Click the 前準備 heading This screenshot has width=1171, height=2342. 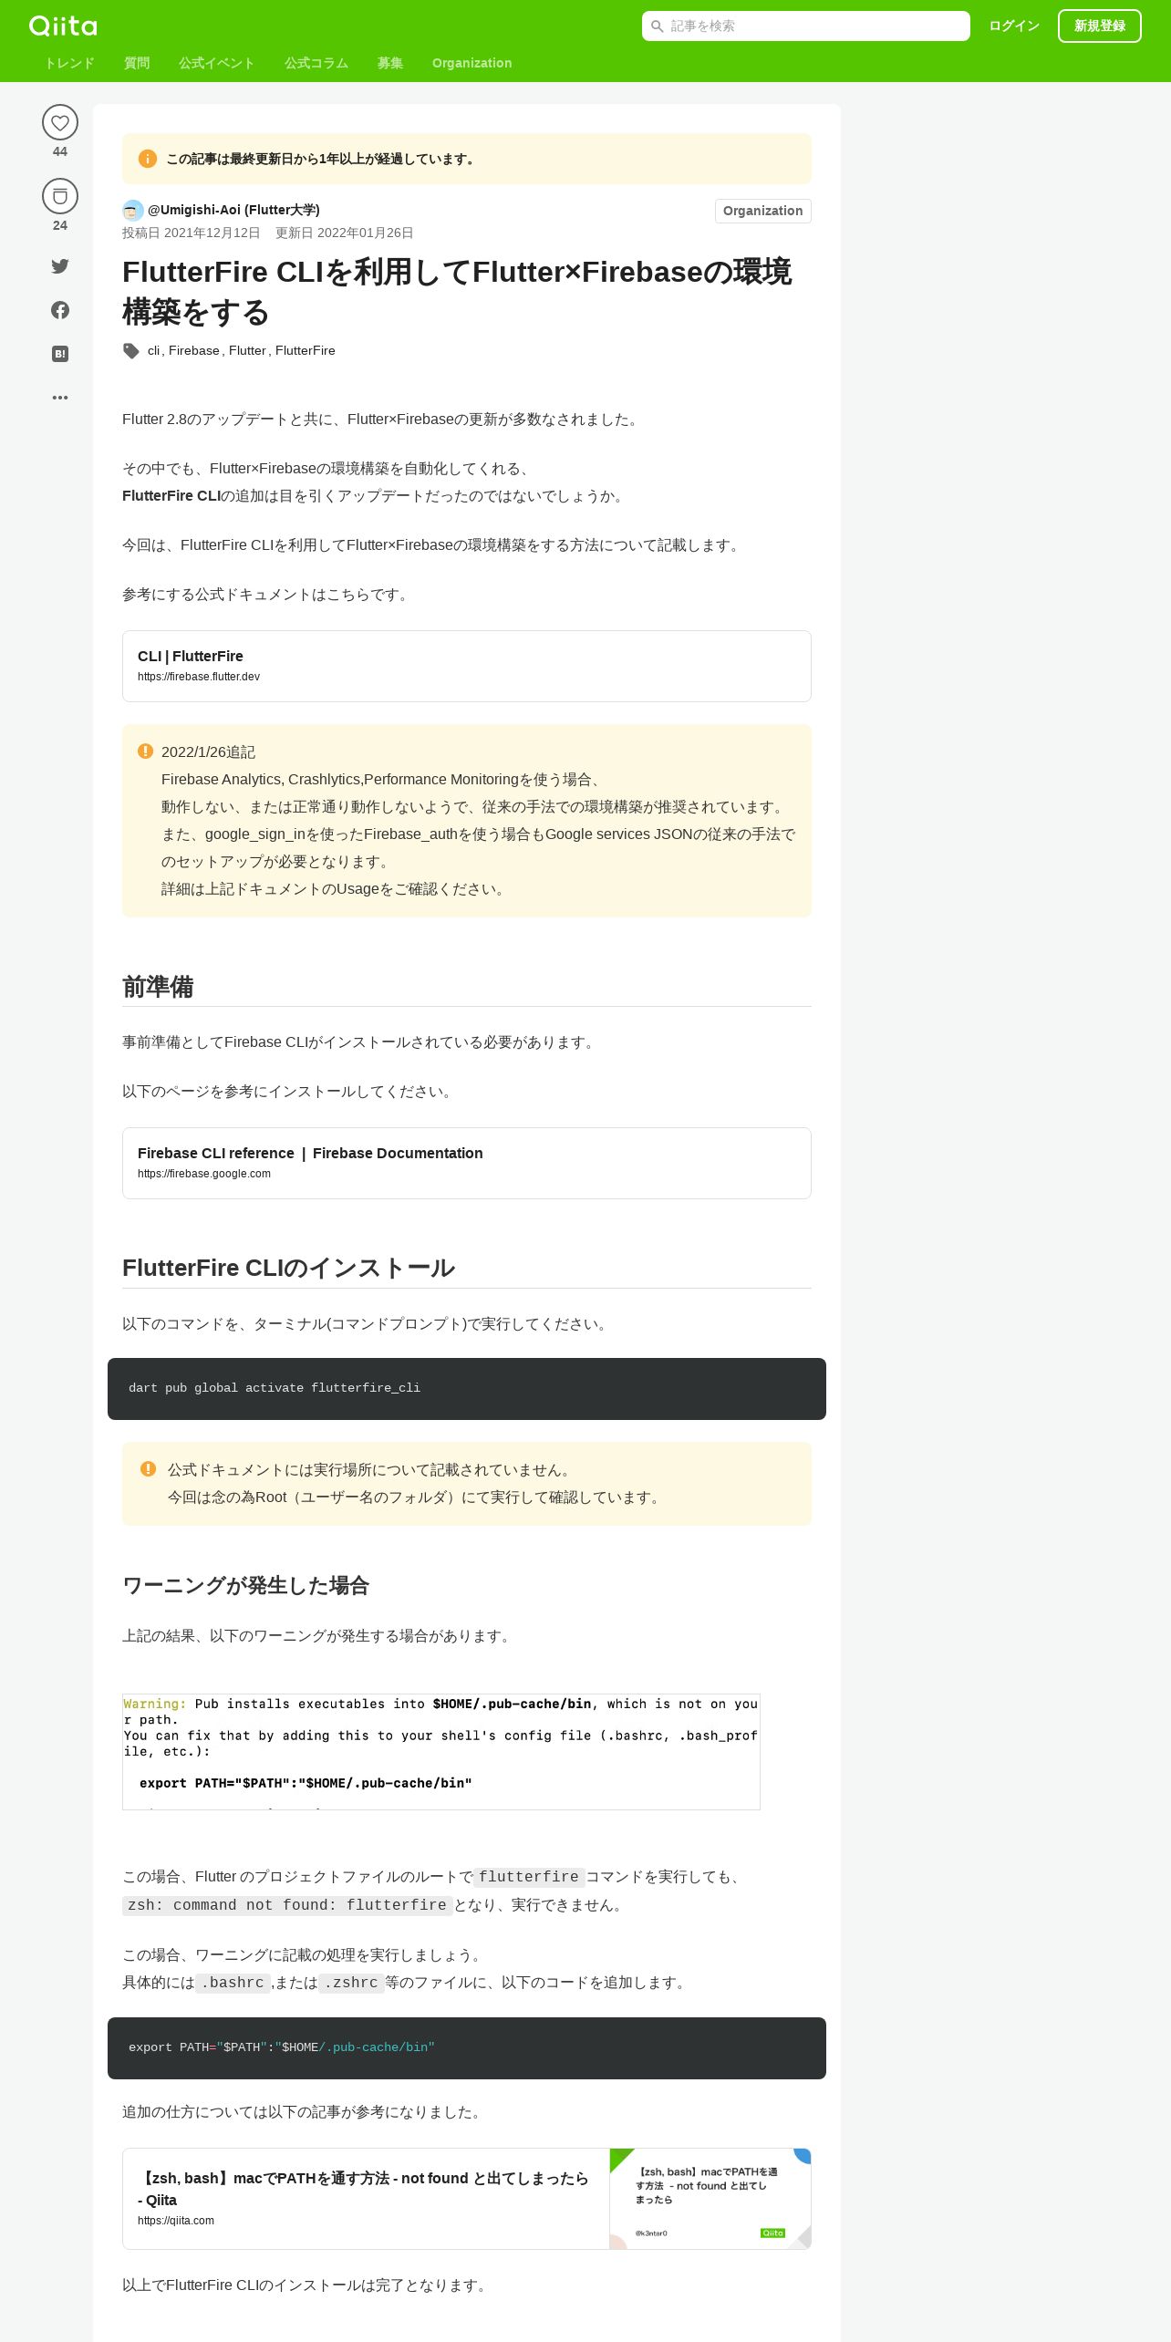tap(158, 987)
